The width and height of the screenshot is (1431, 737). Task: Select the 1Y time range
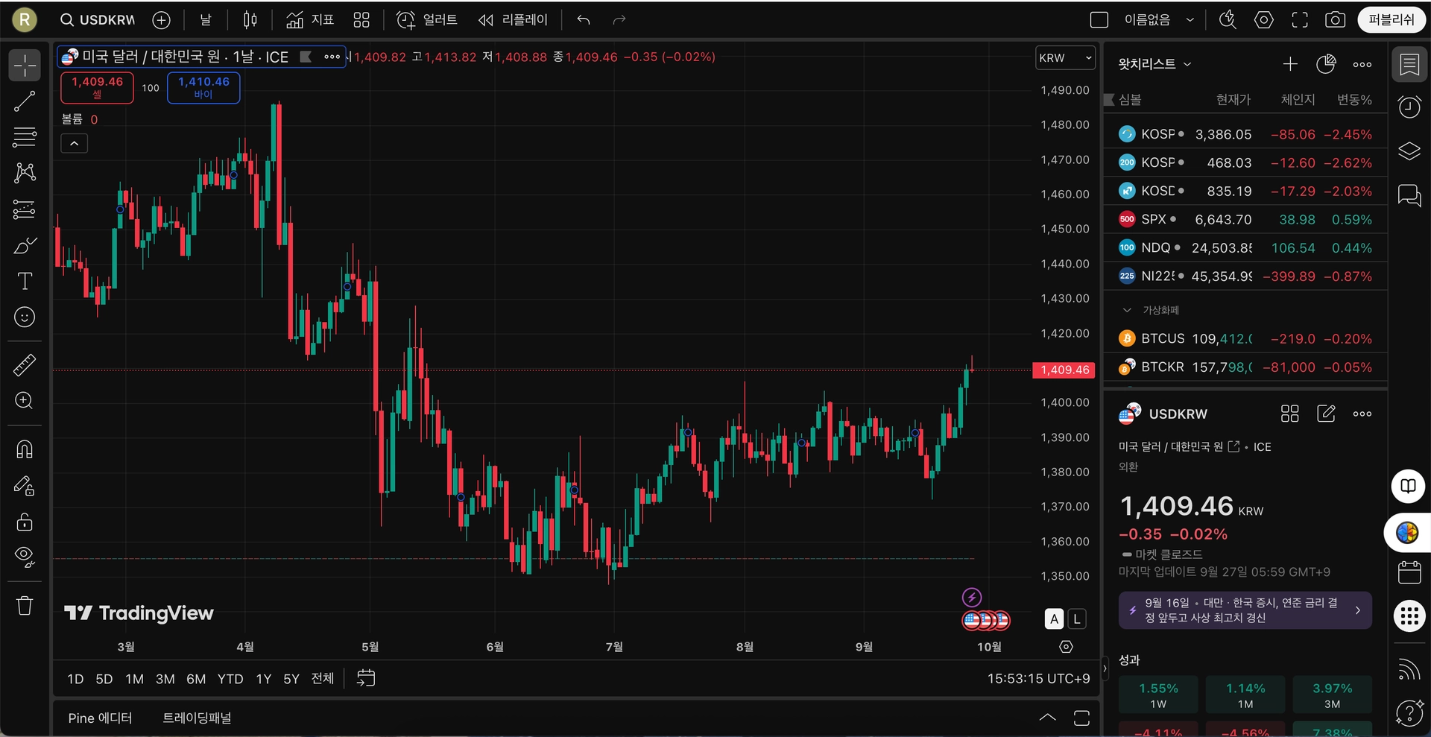click(263, 679)
